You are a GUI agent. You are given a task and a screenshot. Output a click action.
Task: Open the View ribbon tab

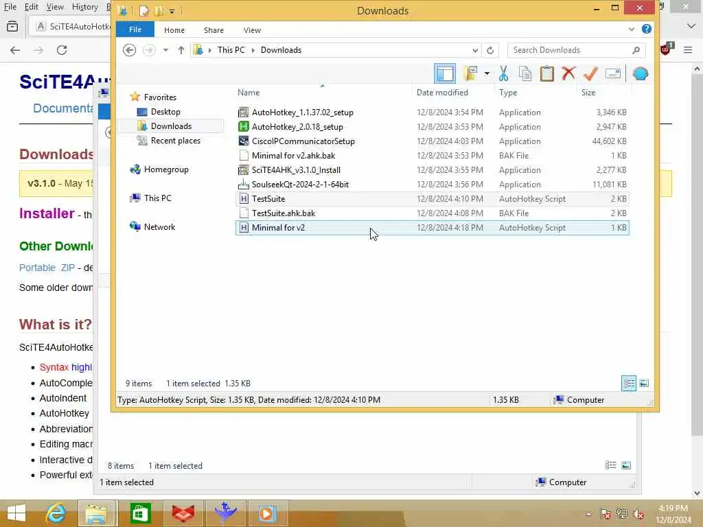coord(253,30)
